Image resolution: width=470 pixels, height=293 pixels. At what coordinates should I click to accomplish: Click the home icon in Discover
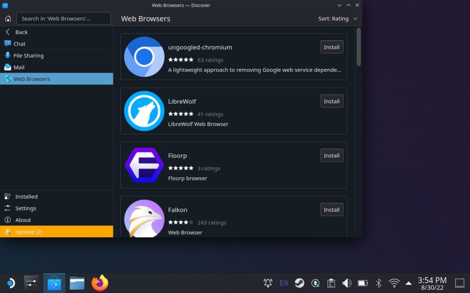click(8, 18)
